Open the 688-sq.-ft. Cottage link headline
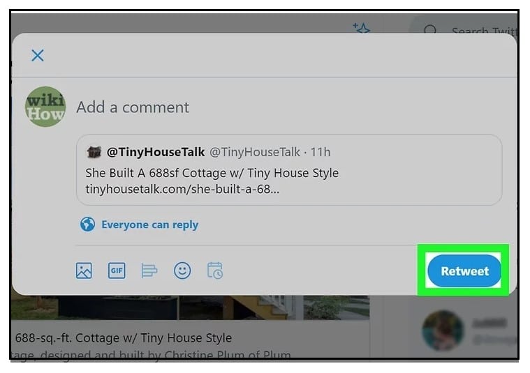 click(x=124, y=338)
